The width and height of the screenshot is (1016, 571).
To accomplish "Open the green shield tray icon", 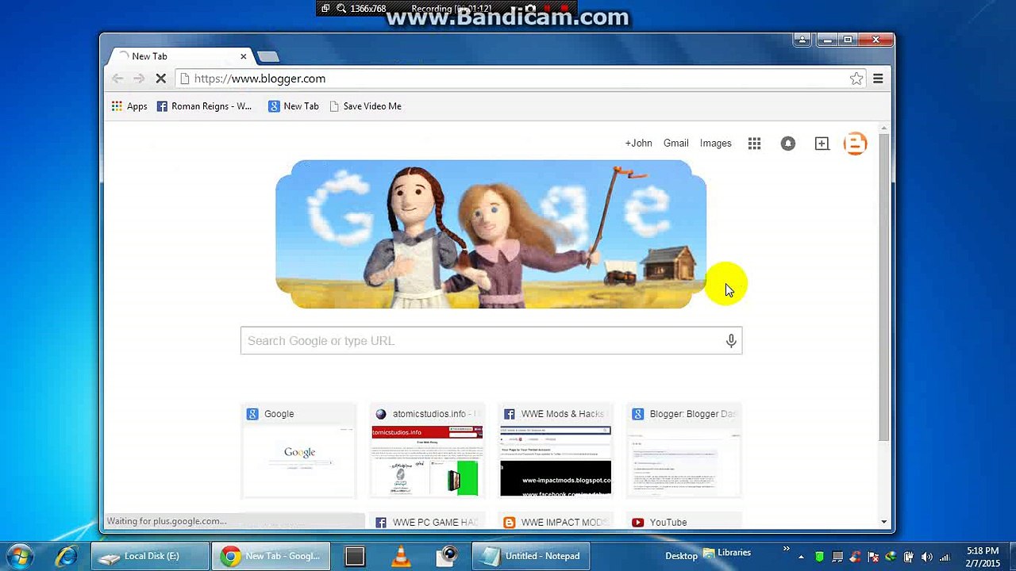I will tap(820, 557).
